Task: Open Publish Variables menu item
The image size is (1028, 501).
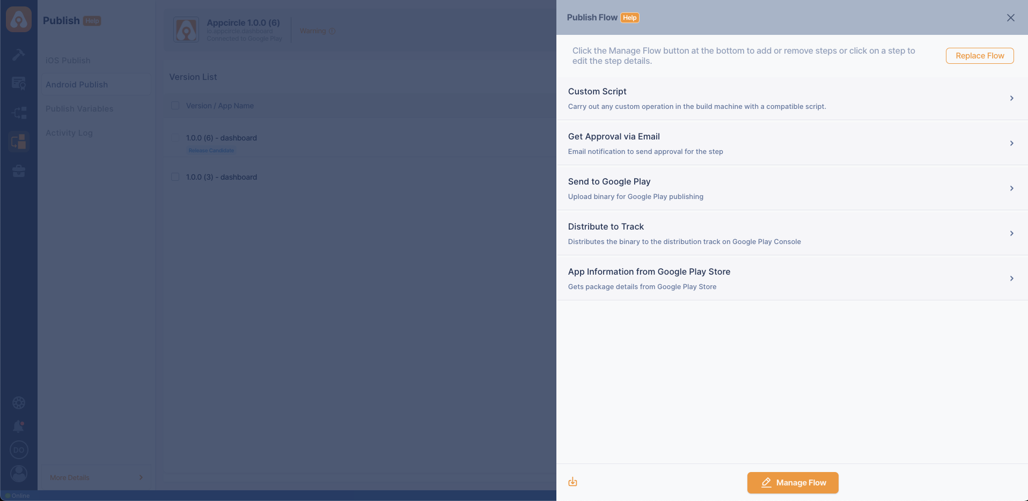Action: (79, 109)
